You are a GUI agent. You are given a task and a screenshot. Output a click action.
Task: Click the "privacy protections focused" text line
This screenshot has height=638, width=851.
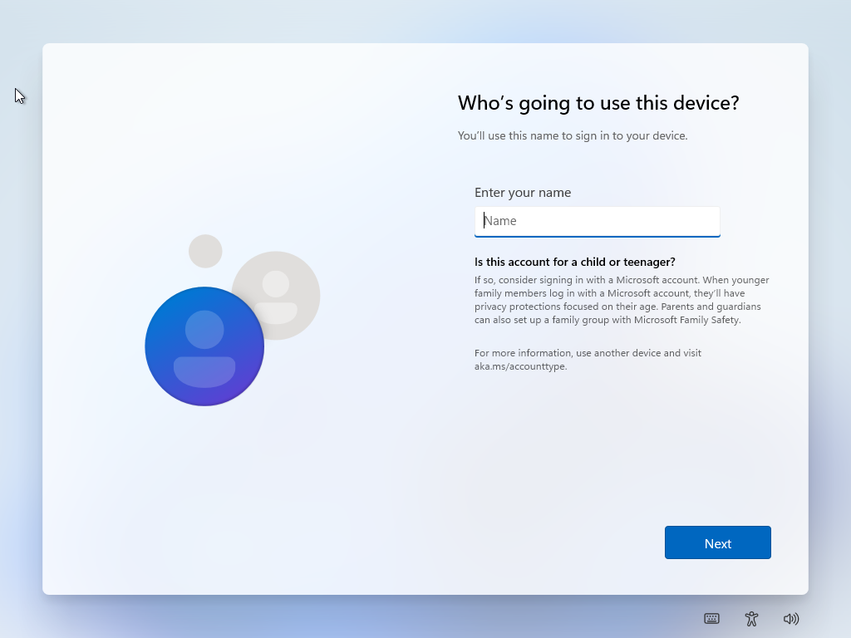click(617, 307)
